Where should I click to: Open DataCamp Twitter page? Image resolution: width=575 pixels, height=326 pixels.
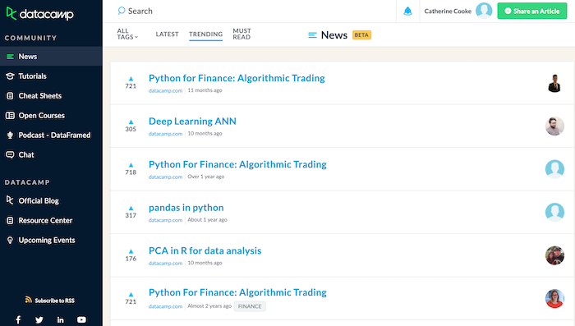(39, 319)
